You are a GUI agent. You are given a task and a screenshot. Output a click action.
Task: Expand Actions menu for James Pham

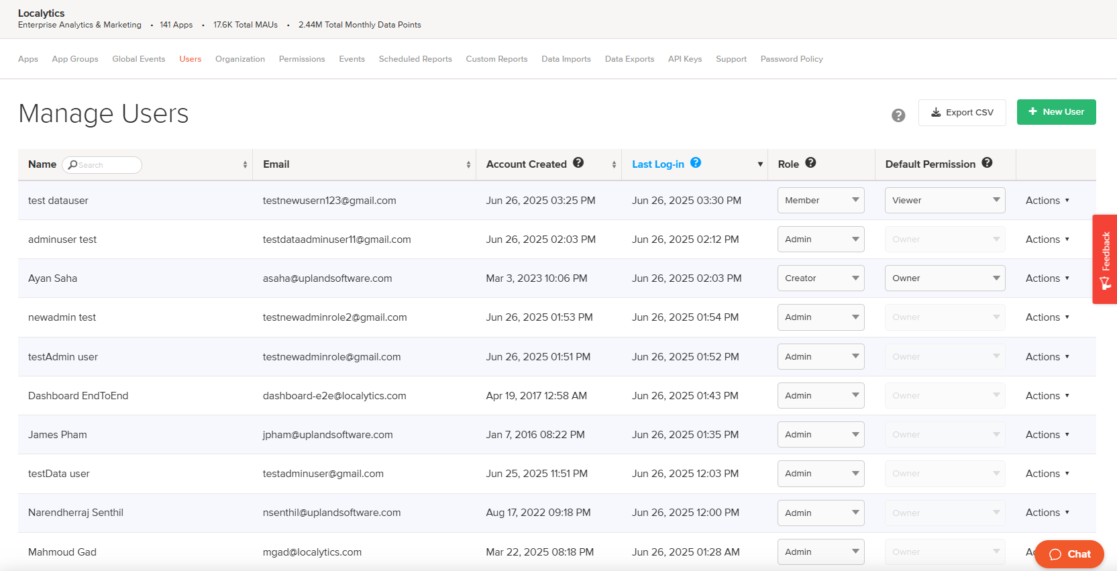[x=1047, y=435]
